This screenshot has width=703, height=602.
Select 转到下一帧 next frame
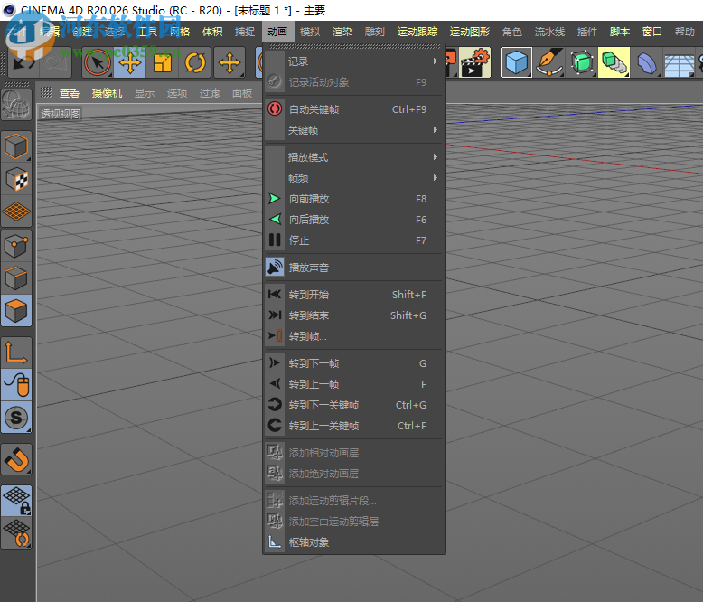coord(353,363)
